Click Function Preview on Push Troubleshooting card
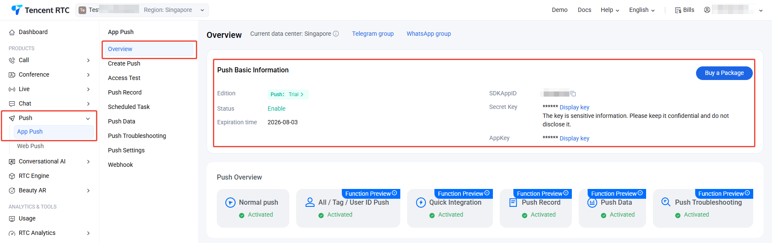This screenshot has width=772, height=243. tap(724, 194)
